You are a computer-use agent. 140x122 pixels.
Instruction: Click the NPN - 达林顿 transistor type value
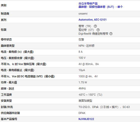tap(86, 46)
